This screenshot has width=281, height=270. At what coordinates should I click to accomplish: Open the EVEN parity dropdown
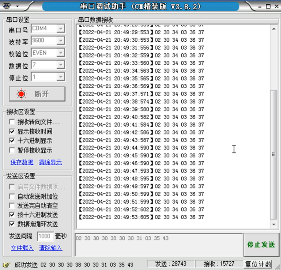(60, 52)
